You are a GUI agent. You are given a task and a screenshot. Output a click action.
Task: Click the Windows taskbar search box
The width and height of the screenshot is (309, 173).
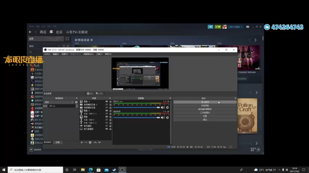point(36,170)
